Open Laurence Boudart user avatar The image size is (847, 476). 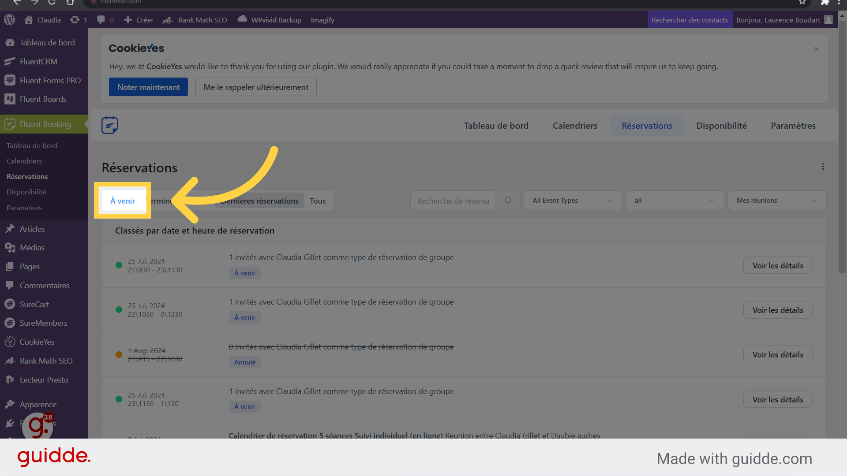click(828, 20)
